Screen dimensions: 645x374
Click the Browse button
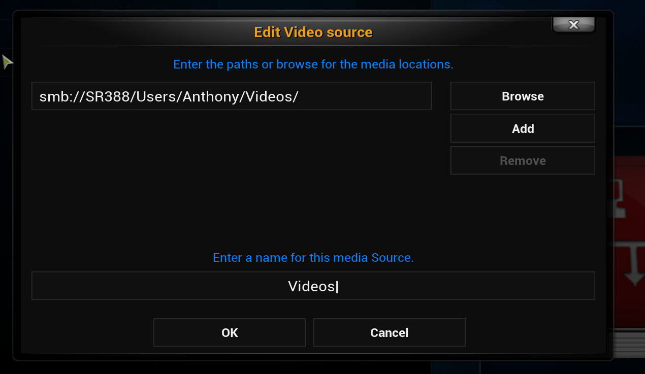pyautogui.click(x=523, y=96)
